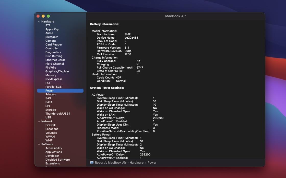
Task: Collapse the Software section chevron
Action: (x=39, y=144)
